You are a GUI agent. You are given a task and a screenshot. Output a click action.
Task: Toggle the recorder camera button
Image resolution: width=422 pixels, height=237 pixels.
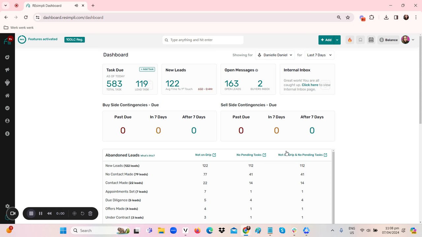pyautogui.click(x=13, y=213)
